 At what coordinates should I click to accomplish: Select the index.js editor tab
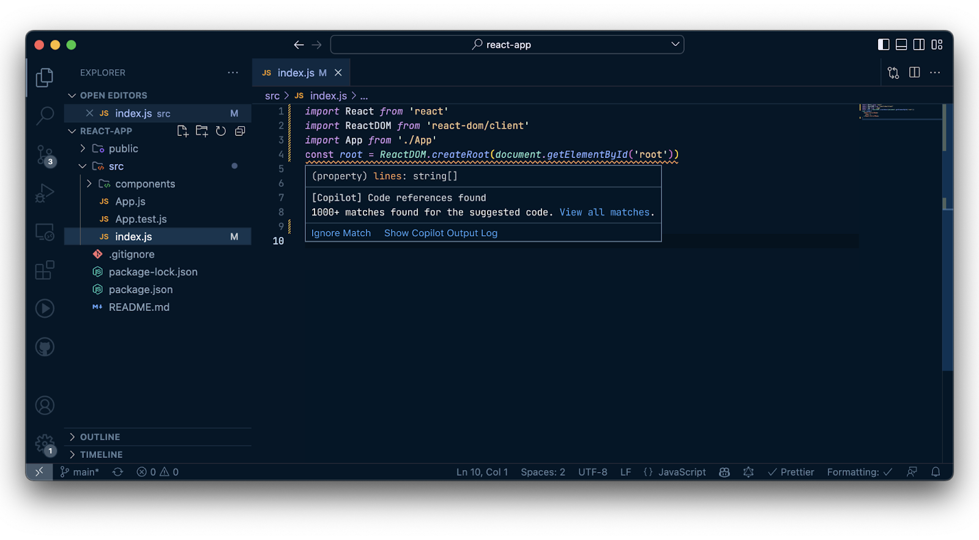pyautogui.click(x=296, y=73)
